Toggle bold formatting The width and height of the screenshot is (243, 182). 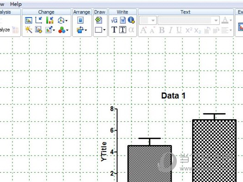162,30
